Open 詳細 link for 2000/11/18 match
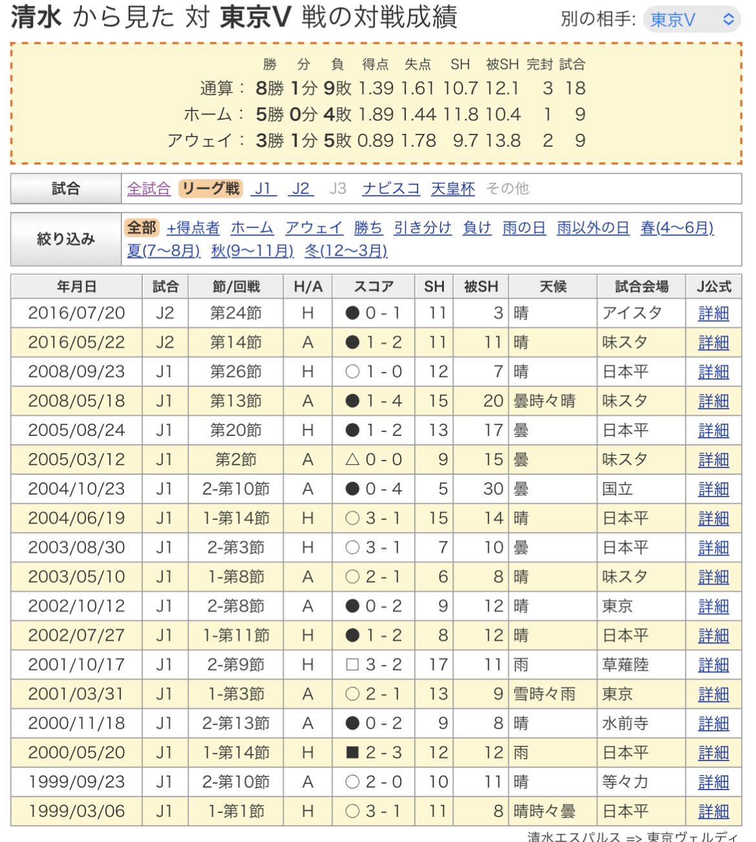This screenshot has width=756, height=842. point(713,724)
